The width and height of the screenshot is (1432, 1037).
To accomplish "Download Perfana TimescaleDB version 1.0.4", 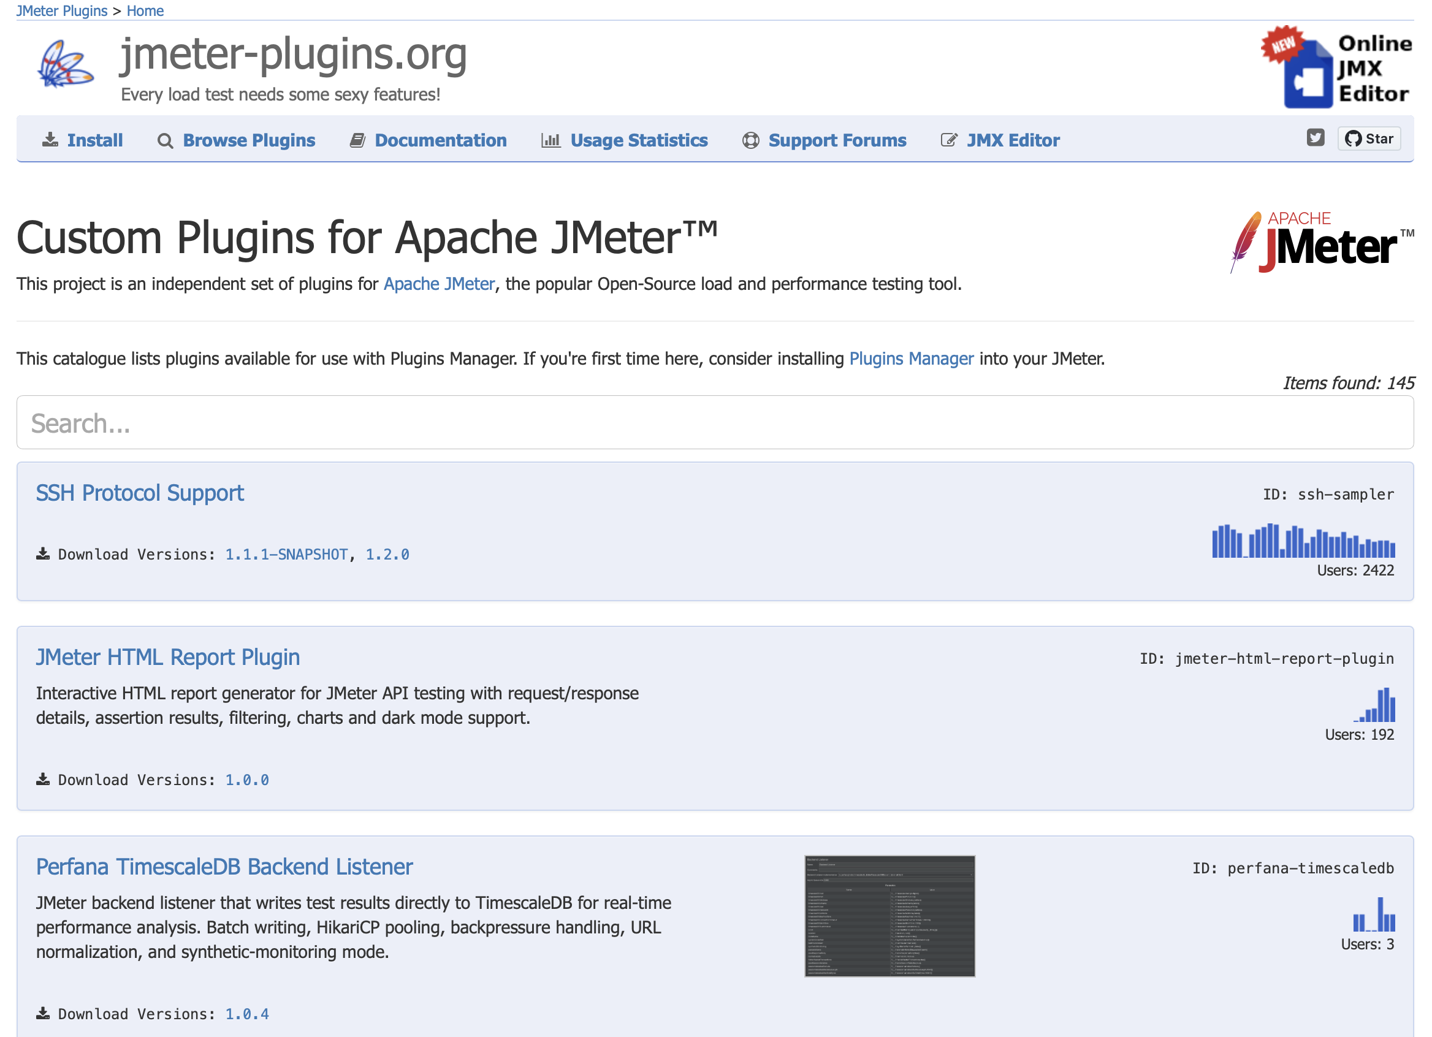I will [x=248, y=1014].
